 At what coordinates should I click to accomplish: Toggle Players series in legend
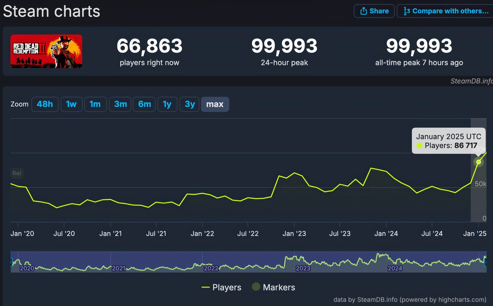(221, 287)
